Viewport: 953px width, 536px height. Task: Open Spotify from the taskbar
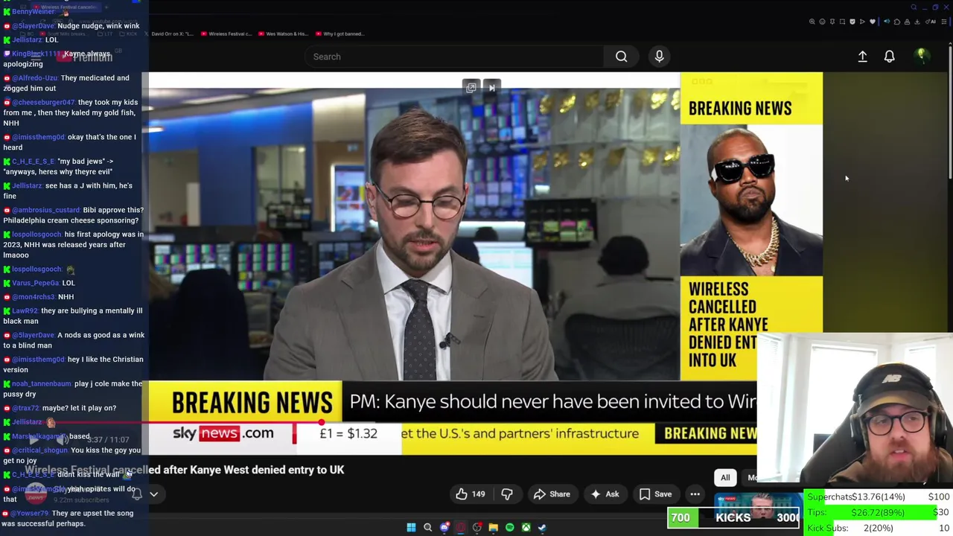[509, 528]
